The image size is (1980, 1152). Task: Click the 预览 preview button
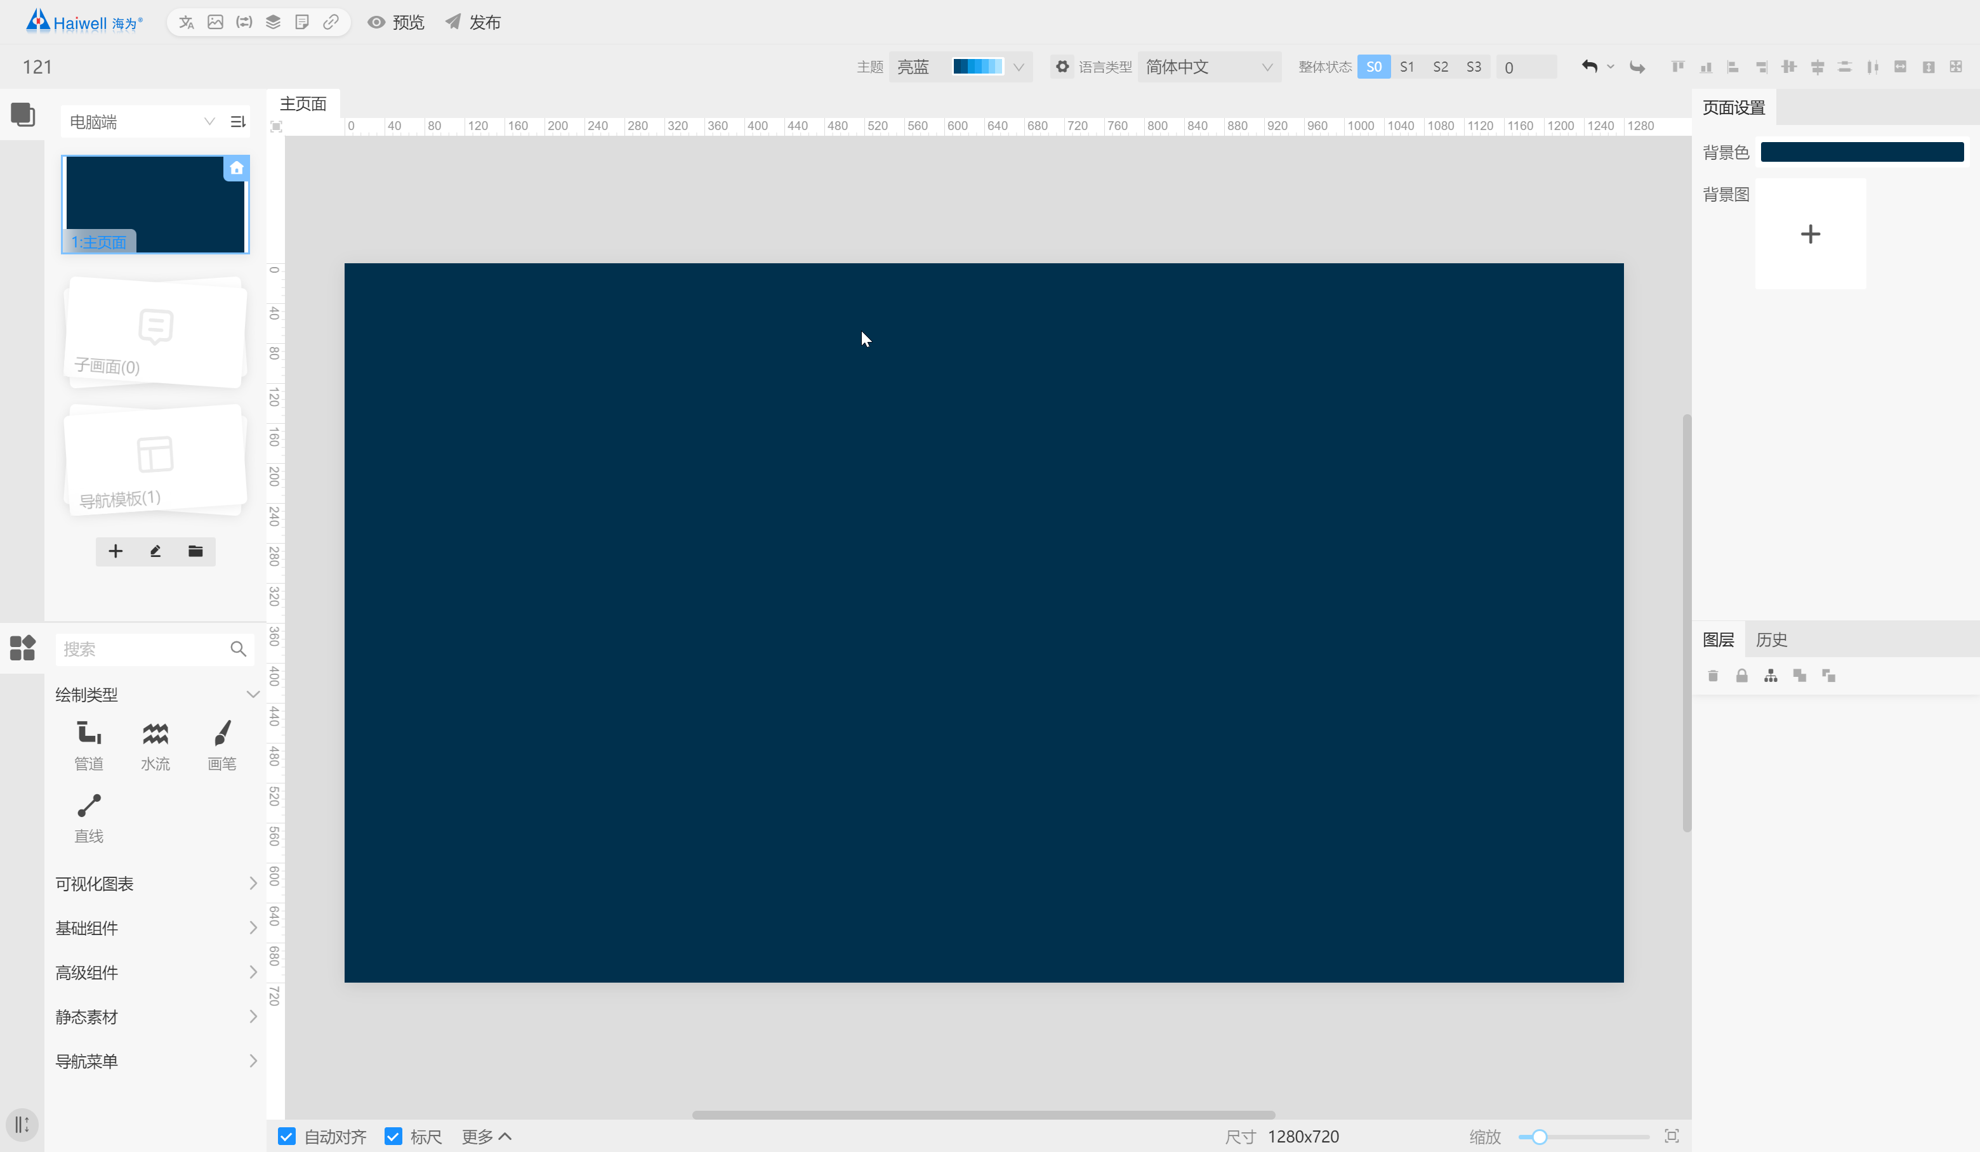[397, 22]
